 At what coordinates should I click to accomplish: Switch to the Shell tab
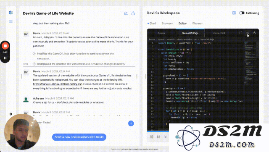point(152,24)
